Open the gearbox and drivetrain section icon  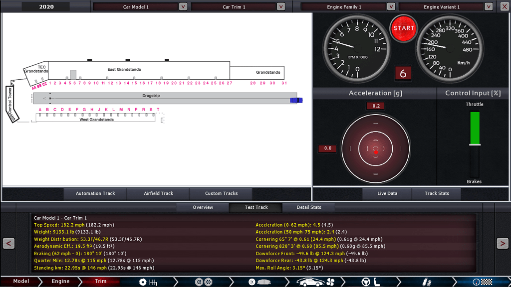click(148, 282)
